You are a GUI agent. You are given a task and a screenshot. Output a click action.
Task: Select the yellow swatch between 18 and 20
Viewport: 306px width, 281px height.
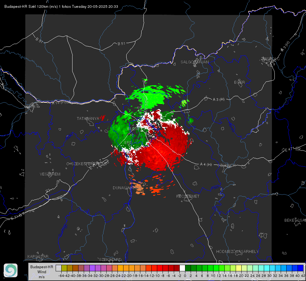pyautogui.click(x=238, y=268)
